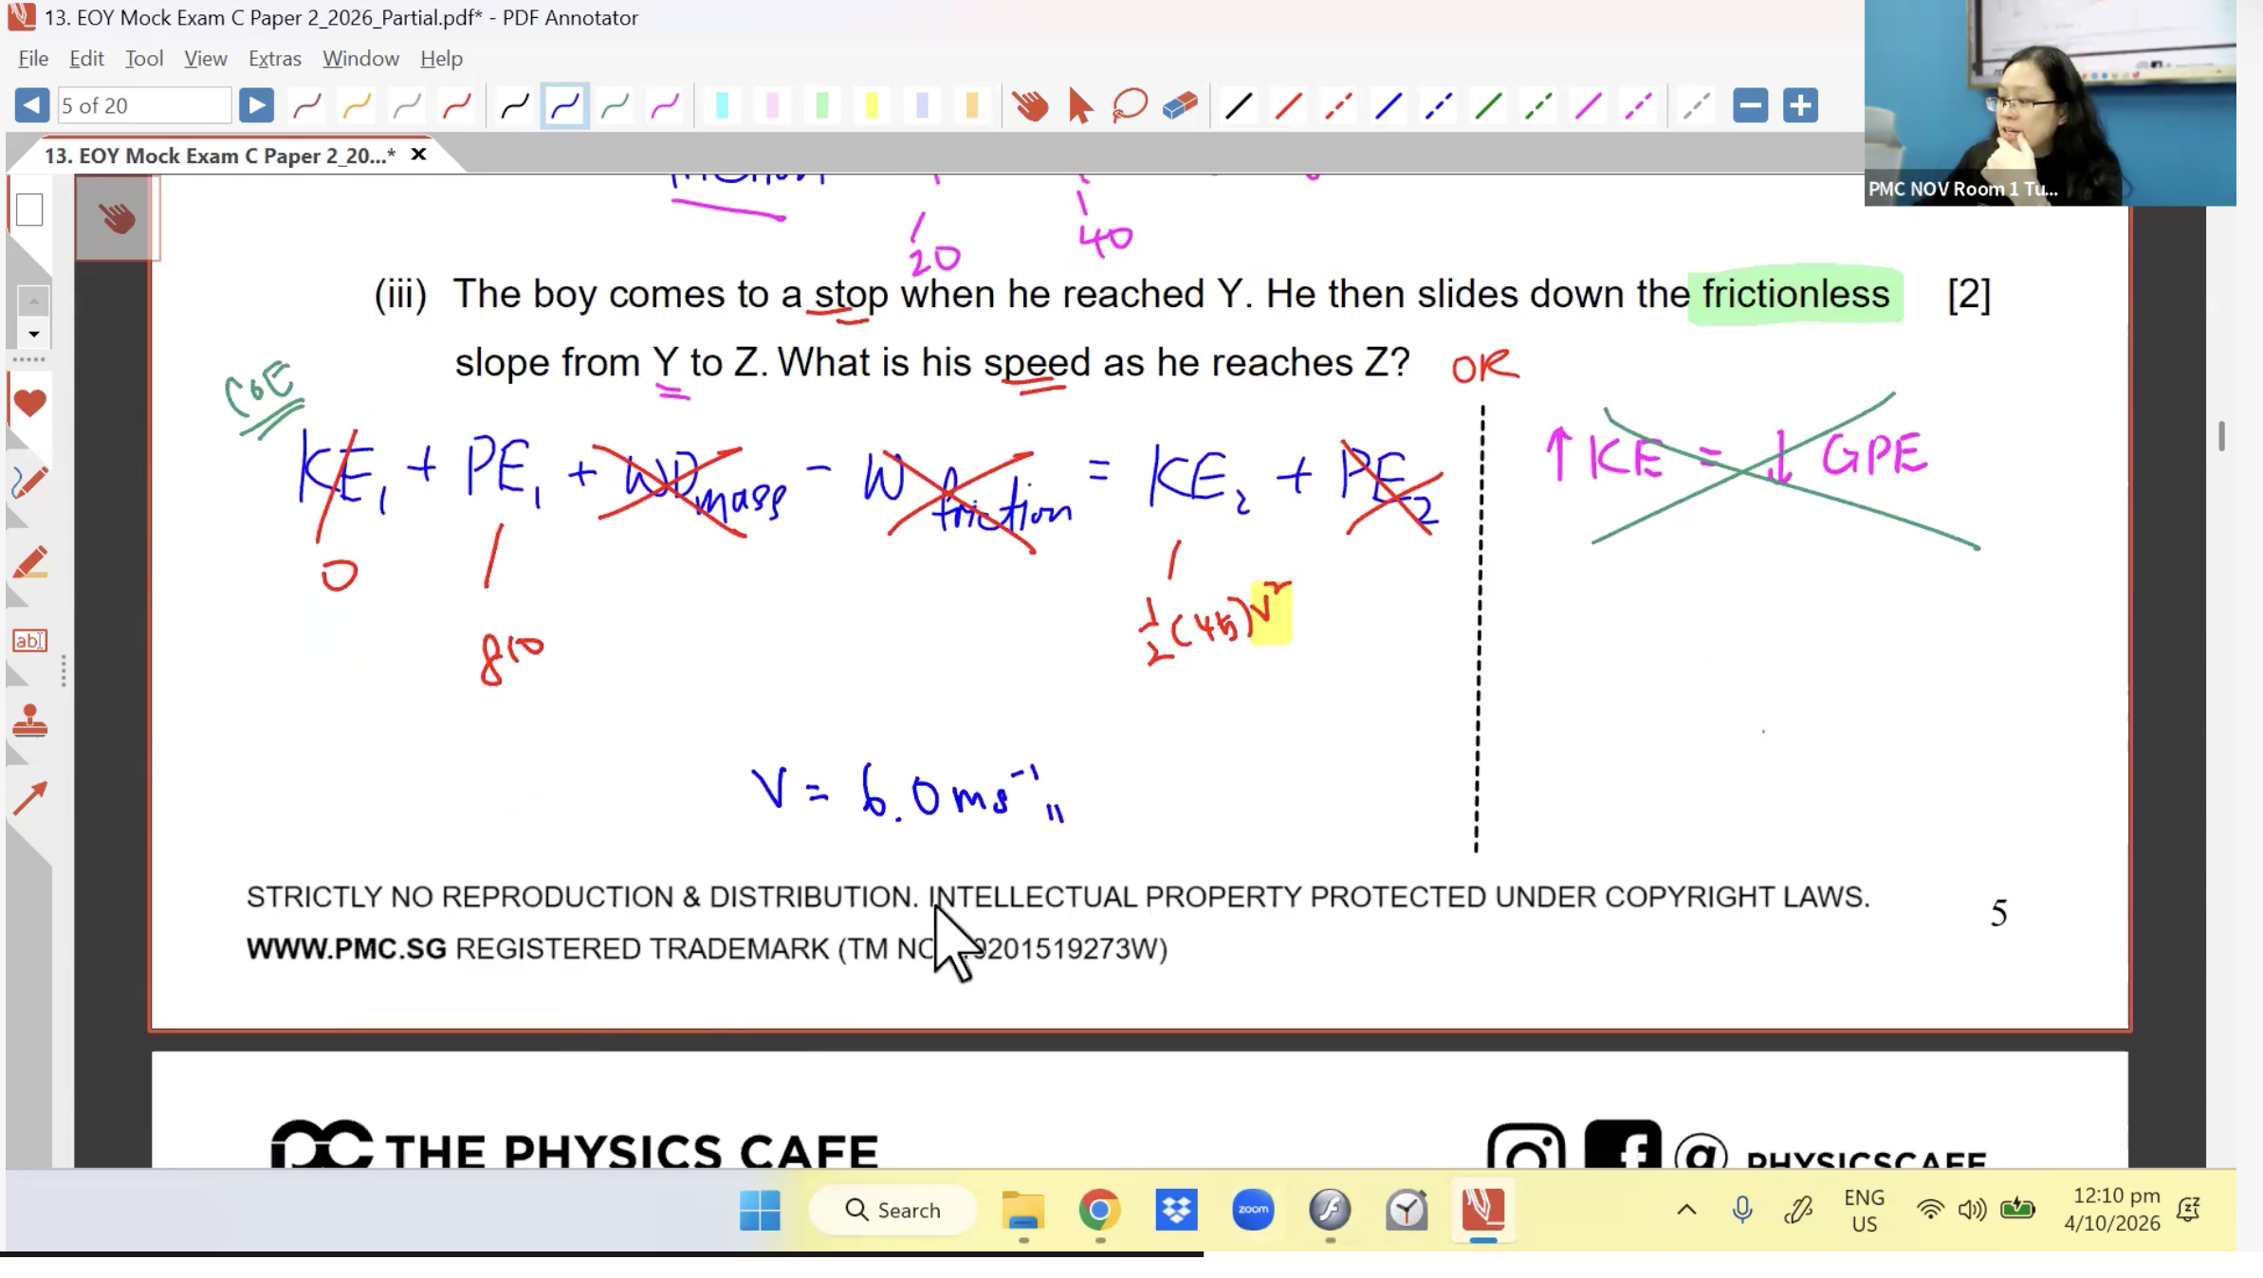Screen dimensions: 2263x1278
Task: Expand the sidebar dropdown arrow
Action: (33, 334)
